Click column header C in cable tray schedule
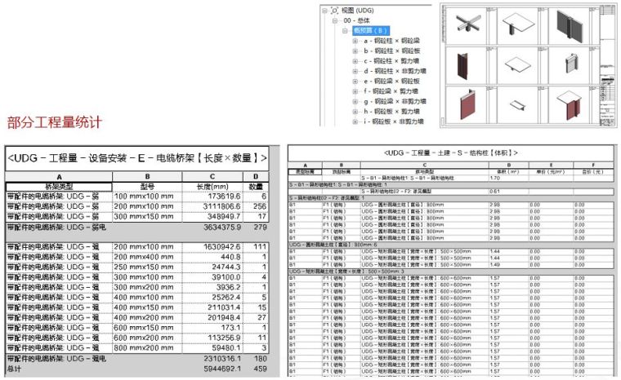Image resolution: width=621 pixels, height=380 pixels. (x=212, y=176)
